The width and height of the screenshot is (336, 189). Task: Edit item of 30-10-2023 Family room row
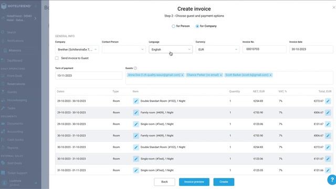point(136,135)
